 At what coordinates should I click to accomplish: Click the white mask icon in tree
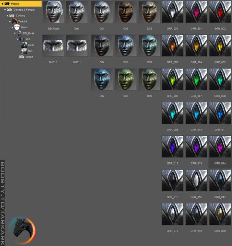pos(17,27)
